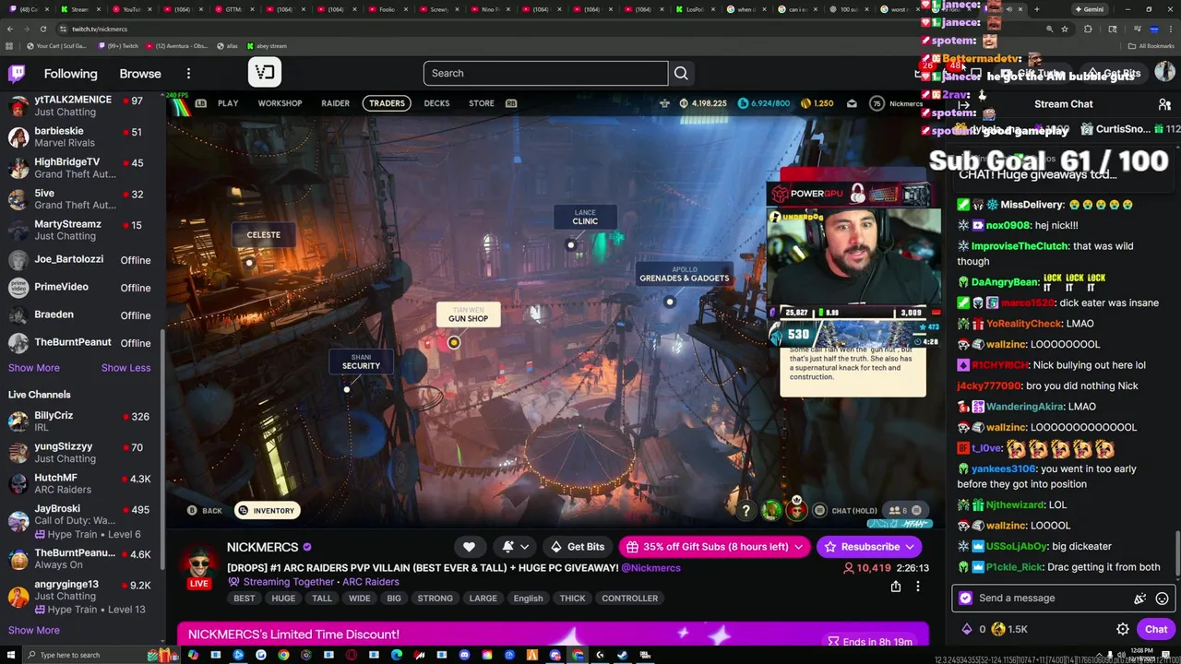Click the GRENADES & GADGETS trader label
The width and height of the screenshot is (1181, 664).
(x=684, y=274)
